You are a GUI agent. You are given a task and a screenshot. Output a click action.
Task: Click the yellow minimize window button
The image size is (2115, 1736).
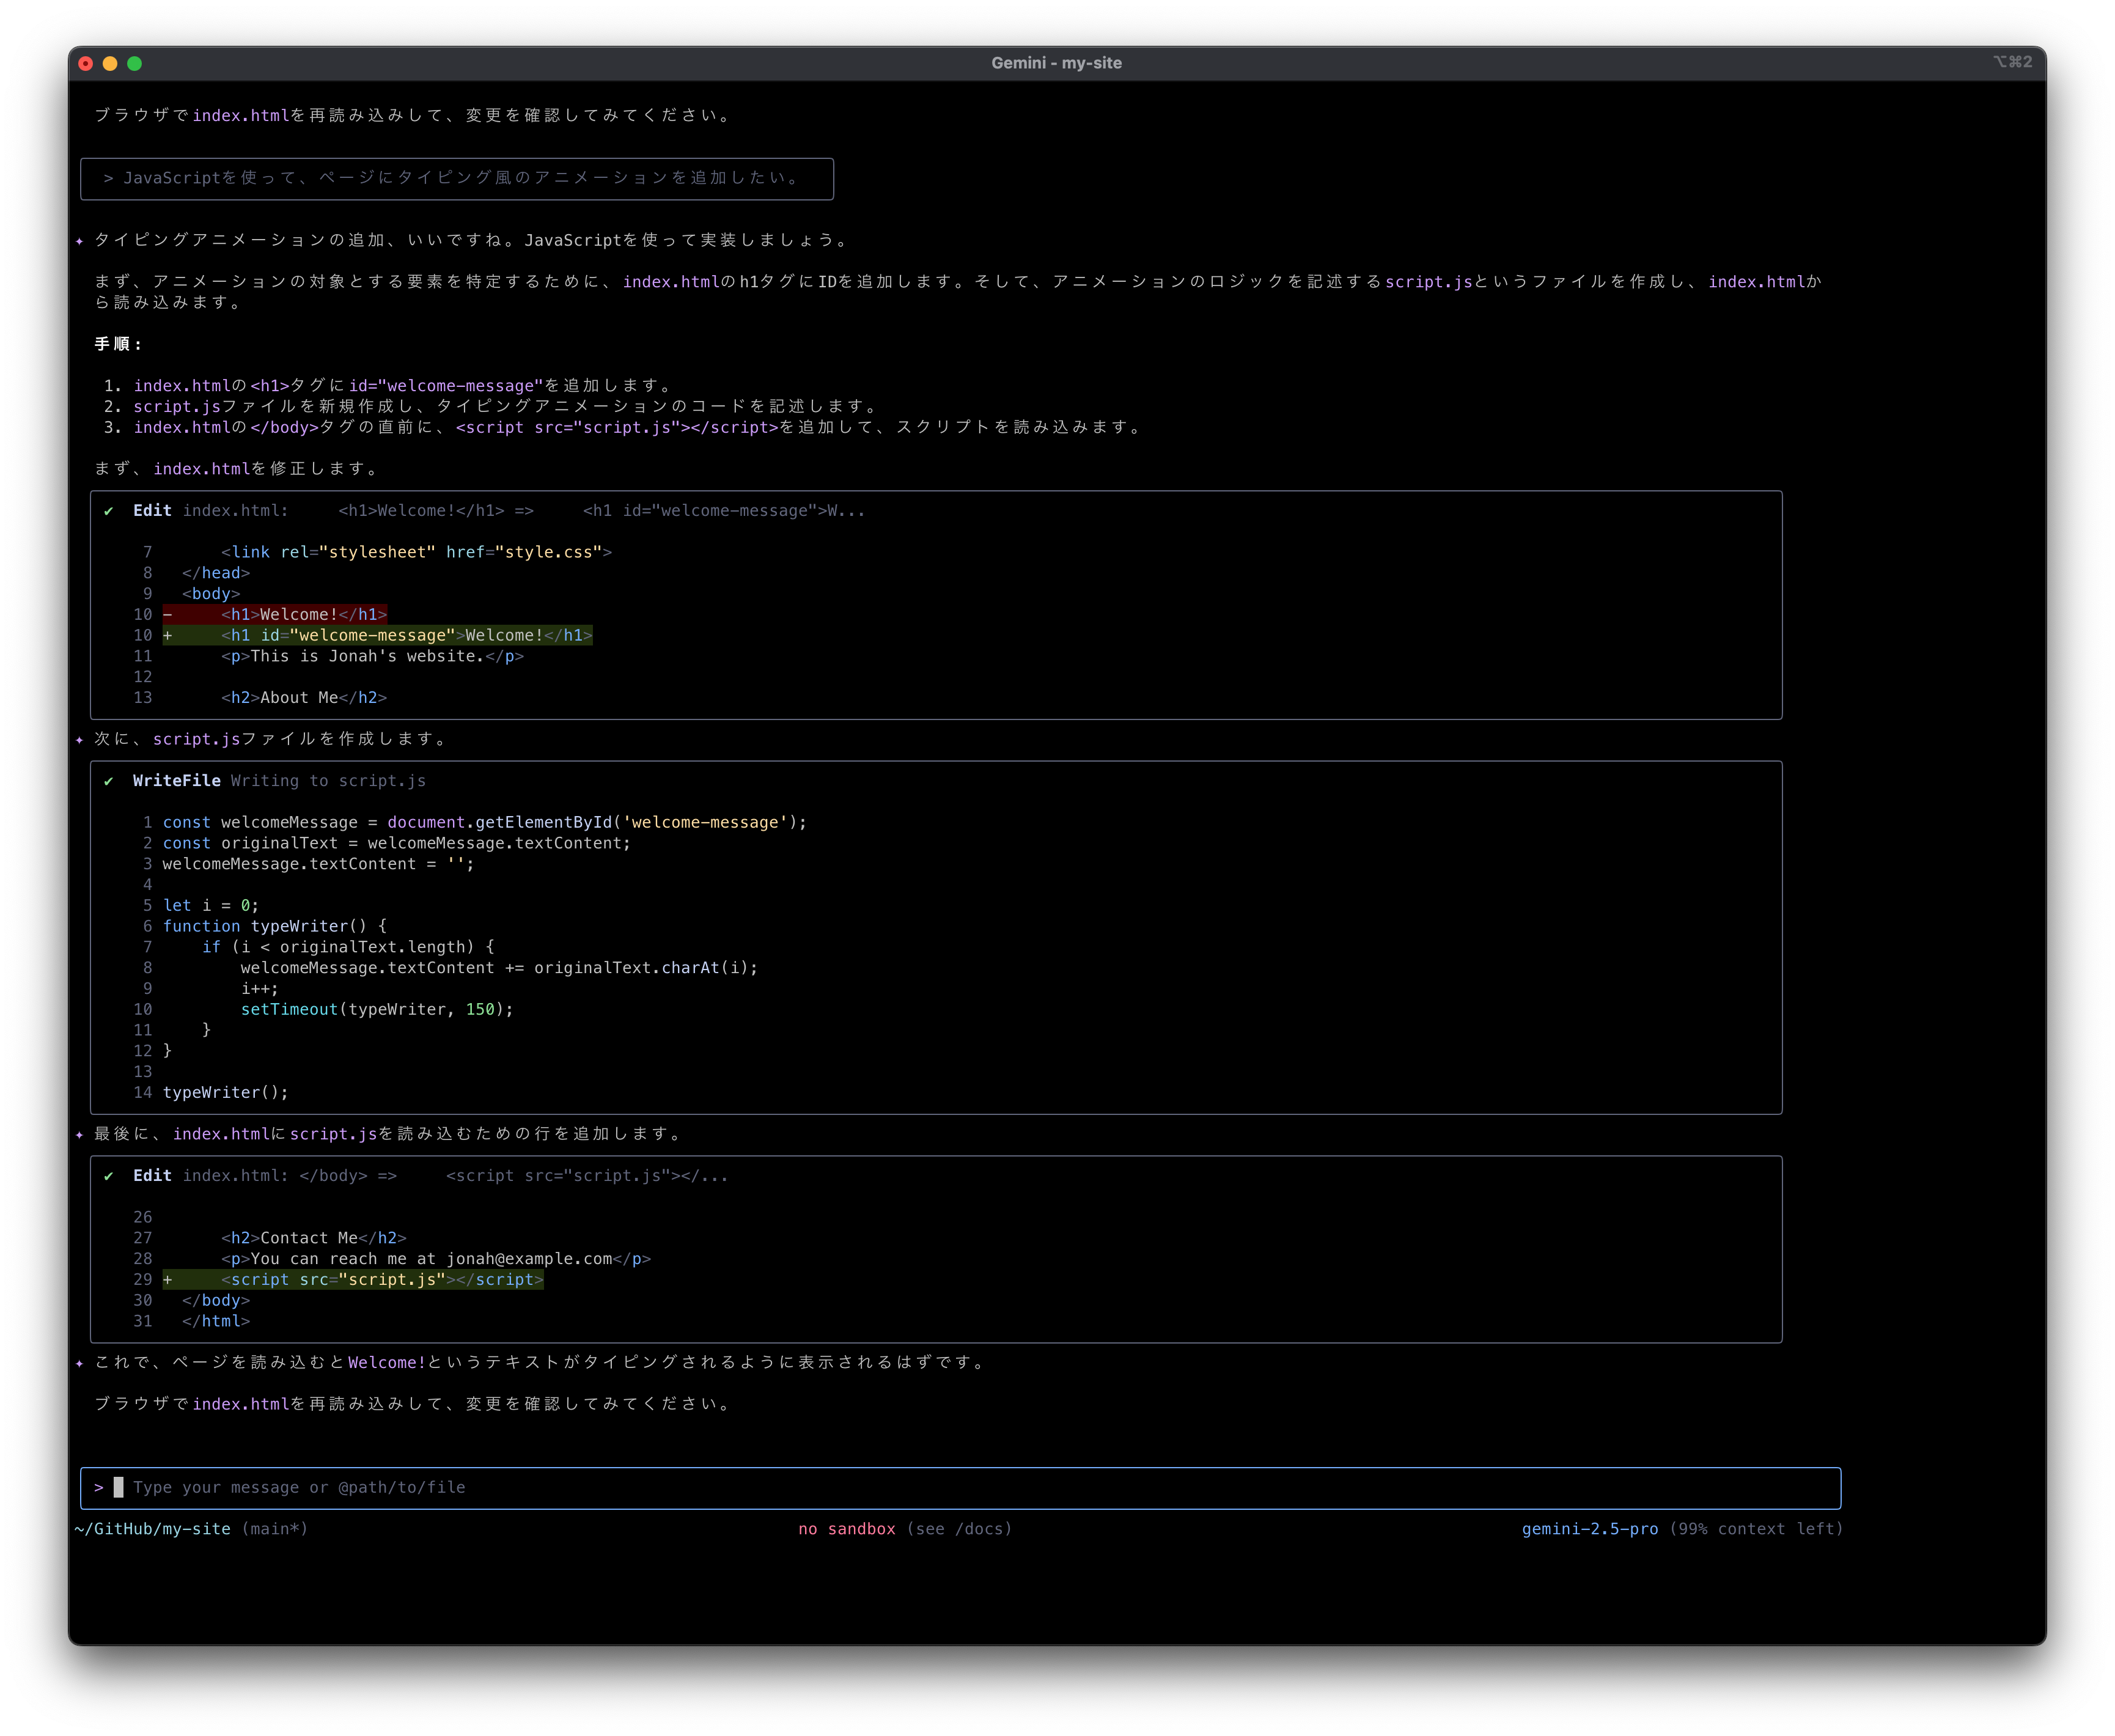tap(110, 63)
